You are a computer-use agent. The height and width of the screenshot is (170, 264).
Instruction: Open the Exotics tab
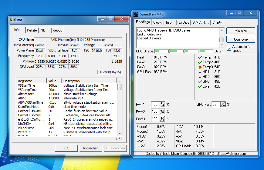pyautogui.click(x=184, y=22)
